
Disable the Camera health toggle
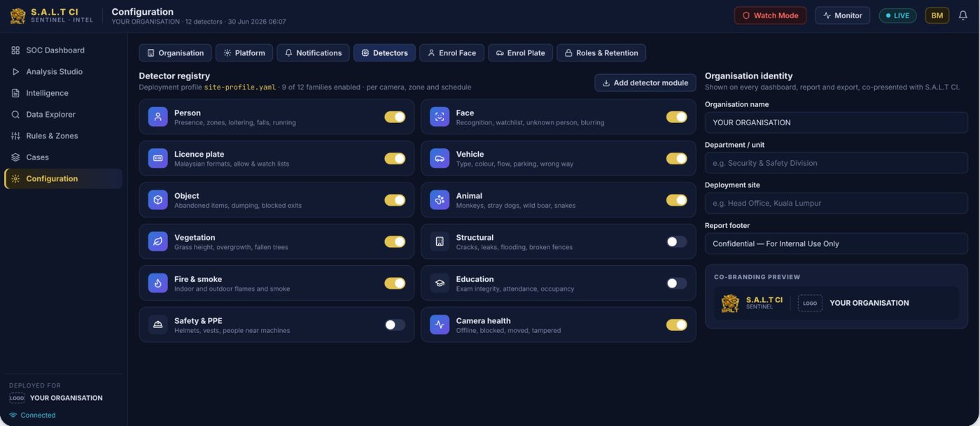(x=676, y=325)
